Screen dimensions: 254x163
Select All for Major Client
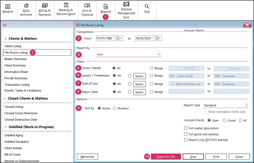click(x=114, y=92)
